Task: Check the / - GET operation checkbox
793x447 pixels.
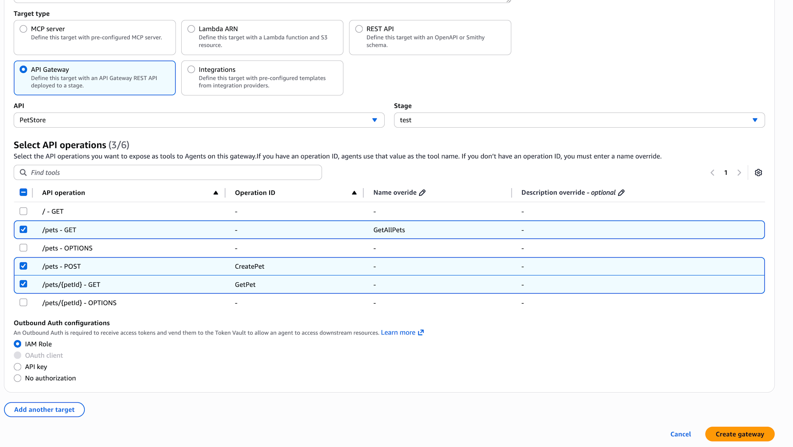Action: 23,211
